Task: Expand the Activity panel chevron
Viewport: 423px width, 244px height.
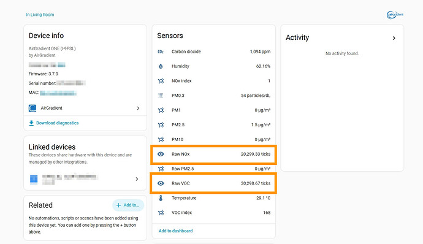Action: (394, 38)
